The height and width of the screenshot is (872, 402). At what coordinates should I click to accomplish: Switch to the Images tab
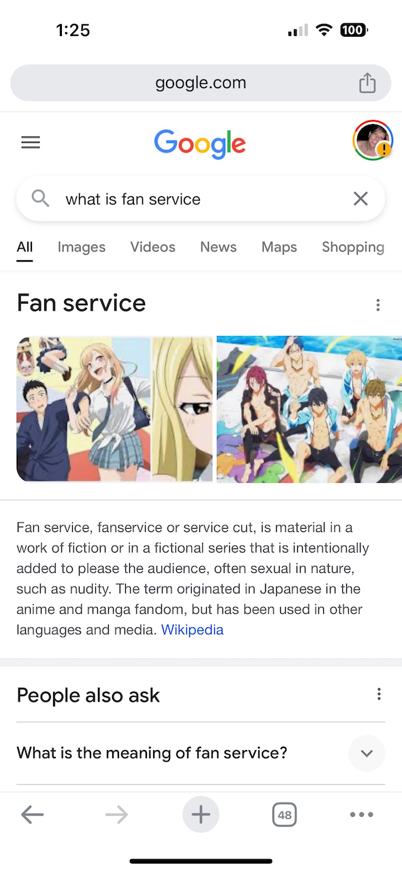[82, 247]
